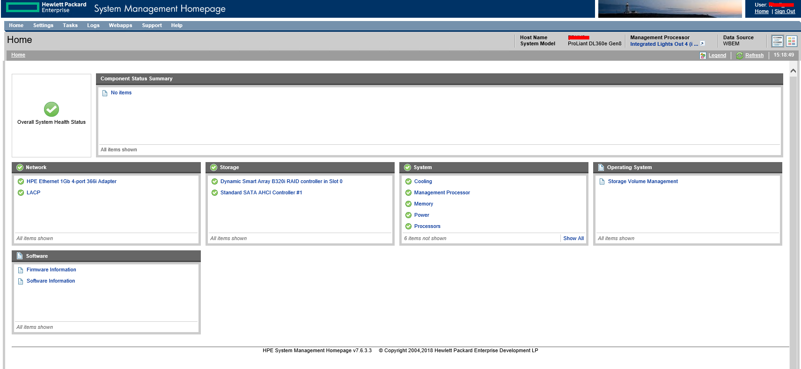Viewport: 801px width, 369px height.
Task: Click the status icon beside LACP
Action: tap(21, 193)
